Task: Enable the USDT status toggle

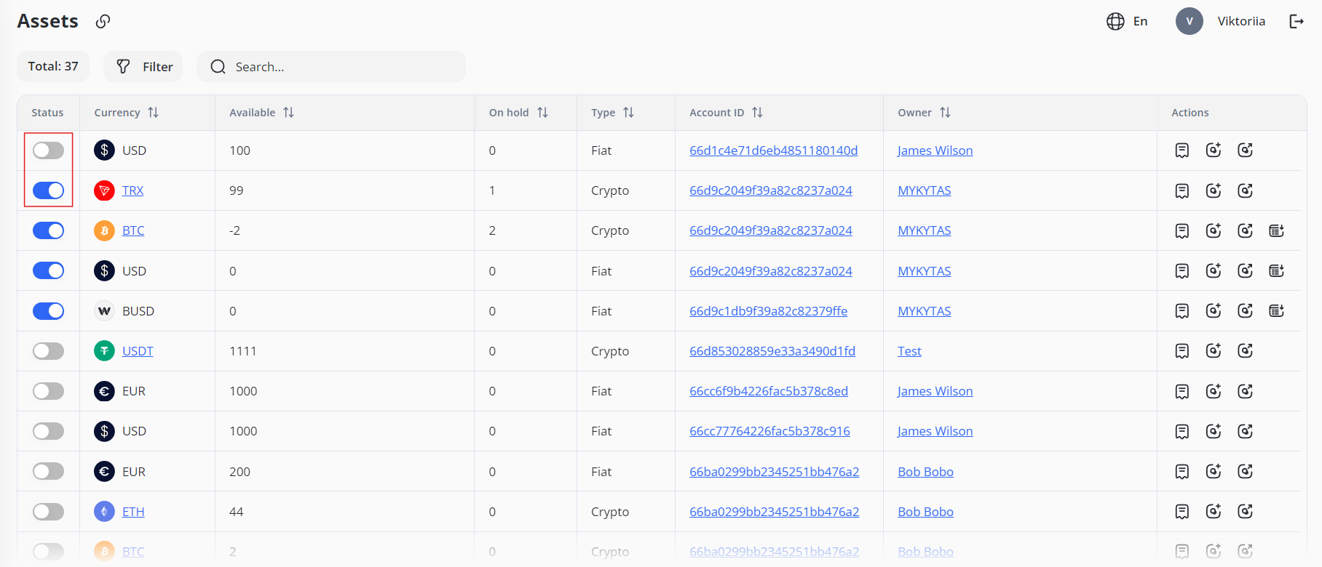Action: click(48, 351)
